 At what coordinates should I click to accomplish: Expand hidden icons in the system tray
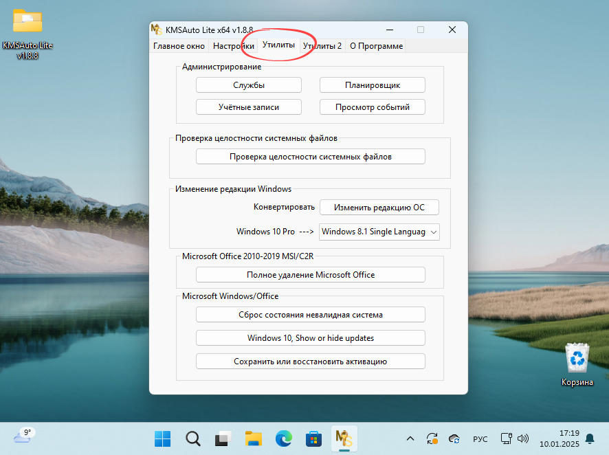pos(410,439)
